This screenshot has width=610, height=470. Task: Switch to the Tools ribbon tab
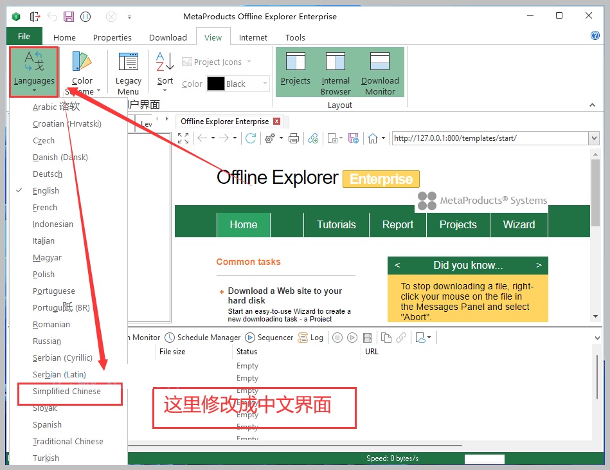tap(295, 37)
